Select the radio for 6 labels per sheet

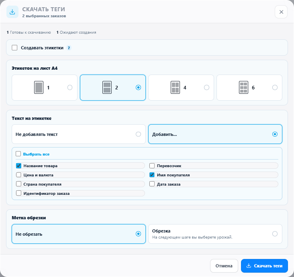click(x=275, y=87)
